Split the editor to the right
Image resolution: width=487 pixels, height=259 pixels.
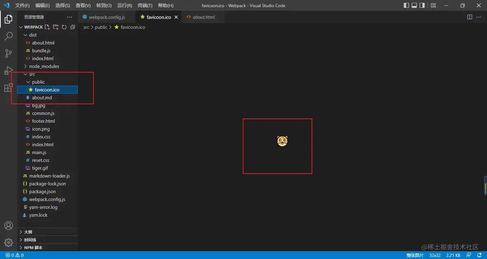point(470,17)
